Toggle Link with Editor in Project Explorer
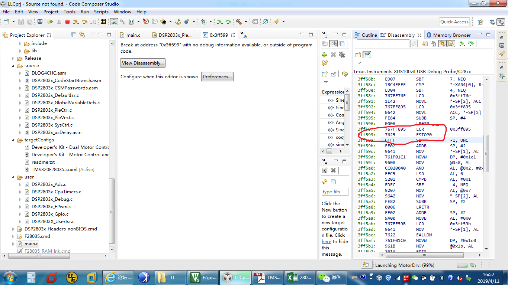This screenshot has width=508, height=285. click(82, 35)
